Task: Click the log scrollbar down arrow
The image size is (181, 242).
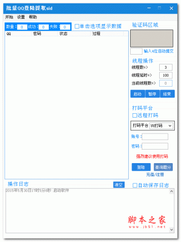Action: pyautogui.click(x=171, y=229)
